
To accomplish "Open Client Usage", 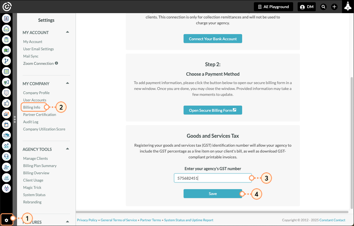I will pyautogui.click(x=33, y=180).
